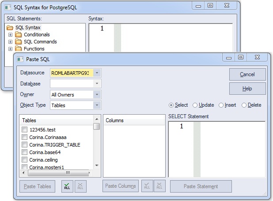Viewport: 273px width, 201px height.
Task: Click the Cancel button
Action: coord(247,74)
